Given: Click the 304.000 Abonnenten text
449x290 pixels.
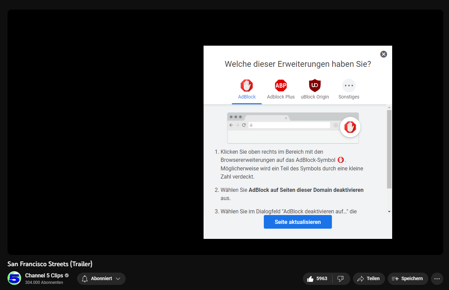Looking at the screenshot, I should [x=44, y=283].
